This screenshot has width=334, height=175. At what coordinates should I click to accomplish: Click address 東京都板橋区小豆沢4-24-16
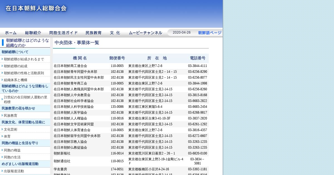coord(149,169)
